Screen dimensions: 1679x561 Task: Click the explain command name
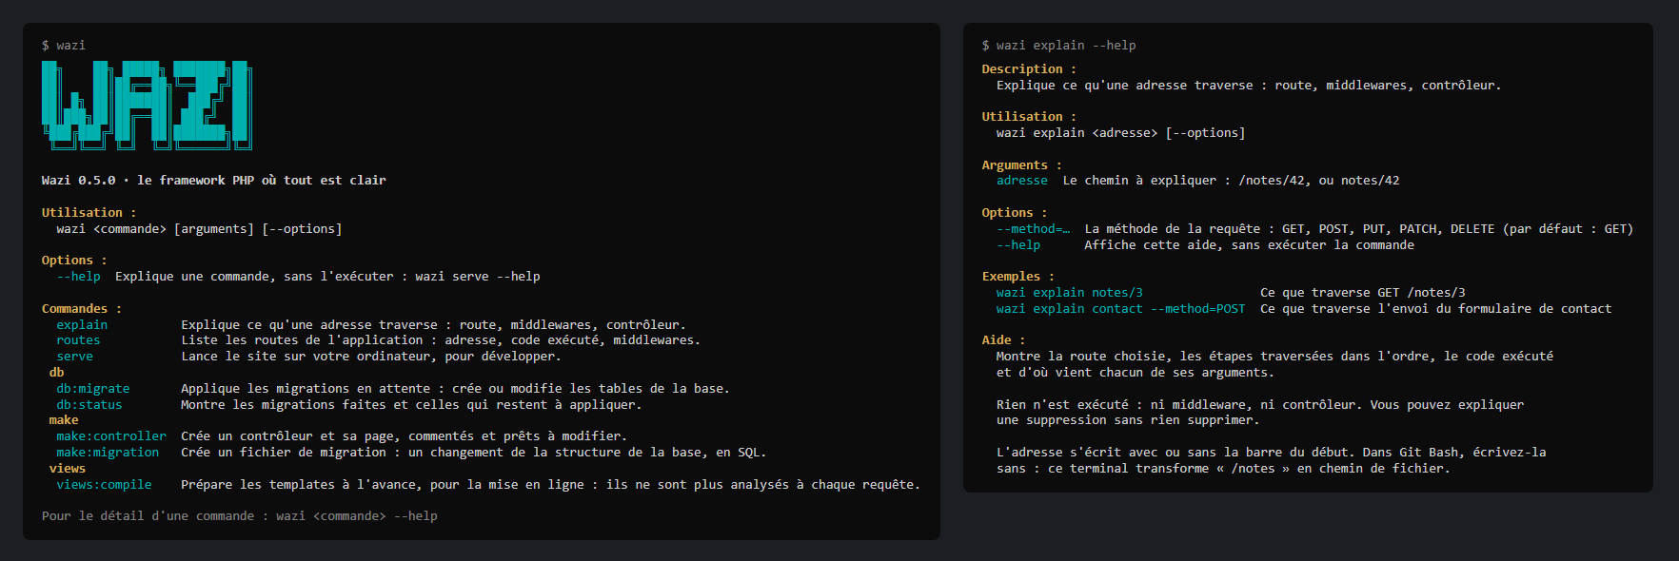tap(82, 324)
